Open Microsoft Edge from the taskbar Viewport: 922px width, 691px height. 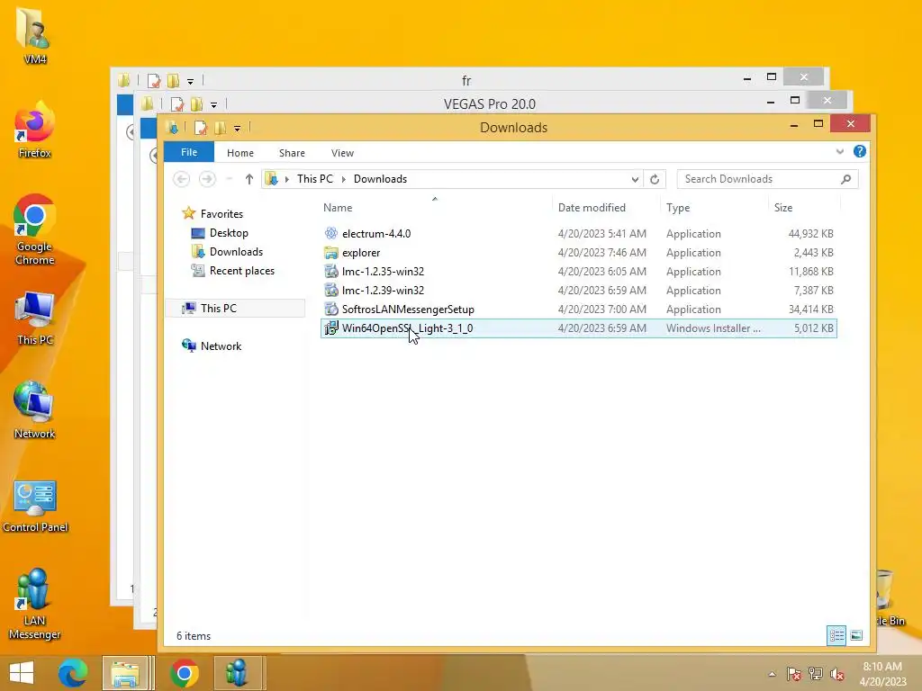click(72, 673)
